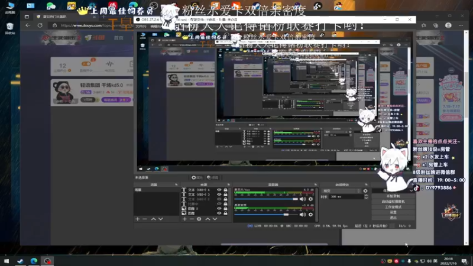Add a new source with the plus icon
This screenshot has height=266, width=473.
coord(184,219)
